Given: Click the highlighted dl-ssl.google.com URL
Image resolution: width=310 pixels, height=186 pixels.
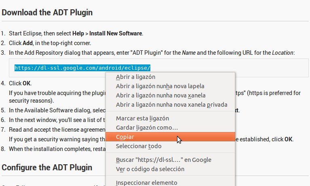Looking at the screenshot, I should click(82, 68).
